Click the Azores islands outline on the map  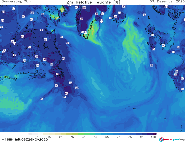[x=130, y=108]
